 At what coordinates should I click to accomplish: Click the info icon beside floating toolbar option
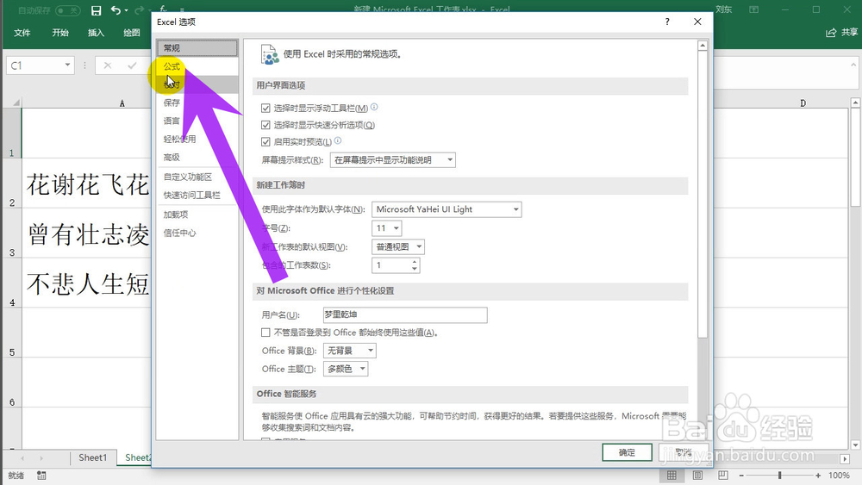374,107
